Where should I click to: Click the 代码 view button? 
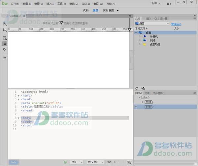[85, 11]
